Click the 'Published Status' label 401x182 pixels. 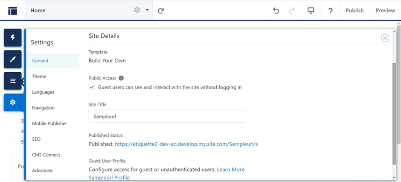pos(106,135)
